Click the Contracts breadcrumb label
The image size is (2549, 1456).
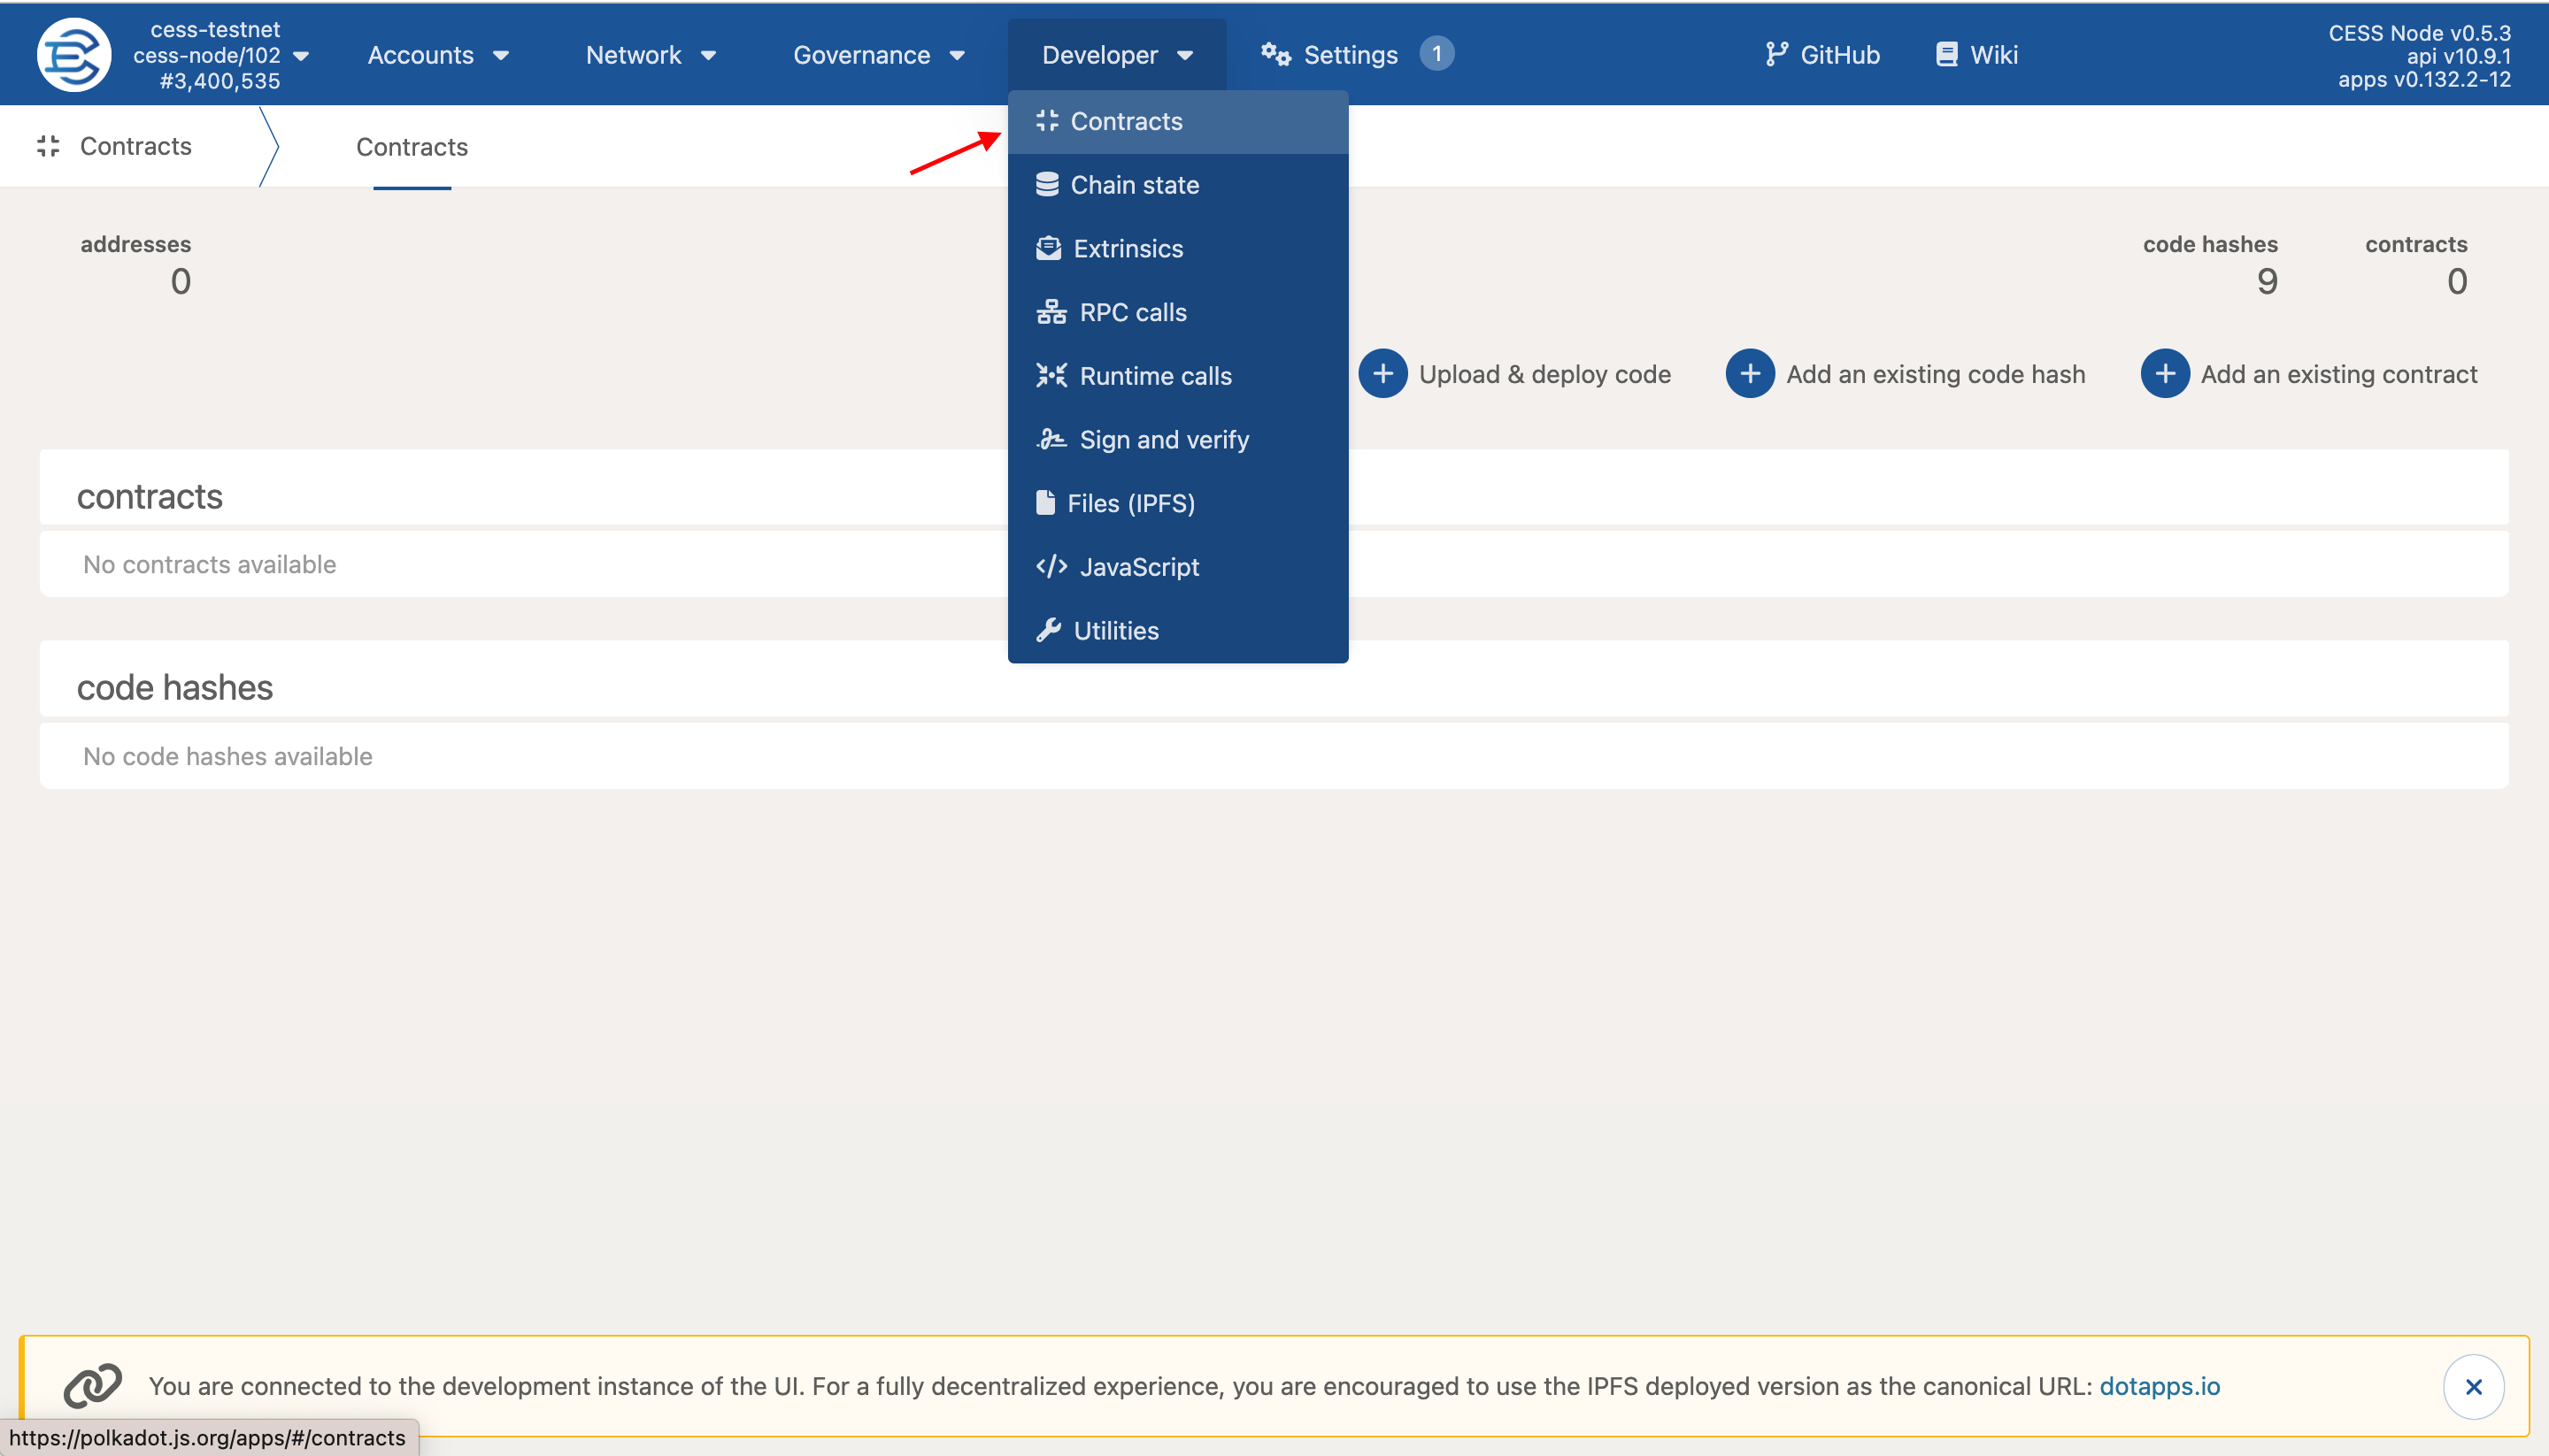click(135, 146)
